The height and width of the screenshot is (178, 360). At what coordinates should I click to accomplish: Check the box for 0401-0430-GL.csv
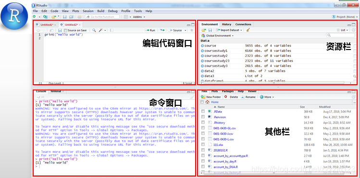[x=203, y=128]
